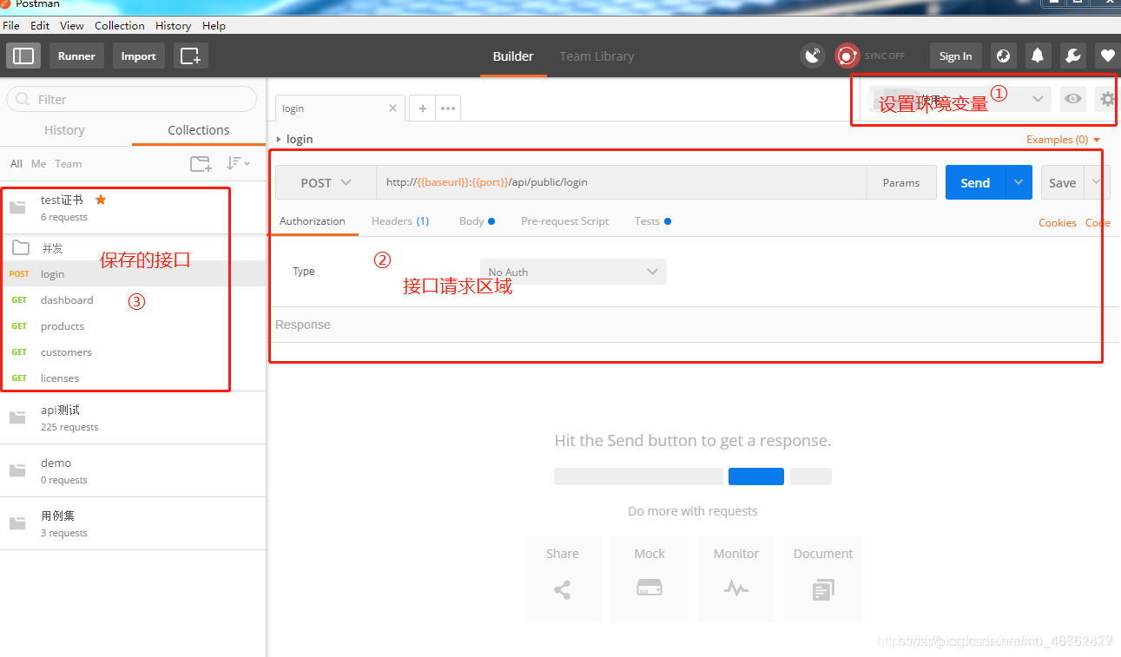This screenshot has width=1121, height=657.
Task: Open the Tests request tab
Action: click(x=652, y=221)
